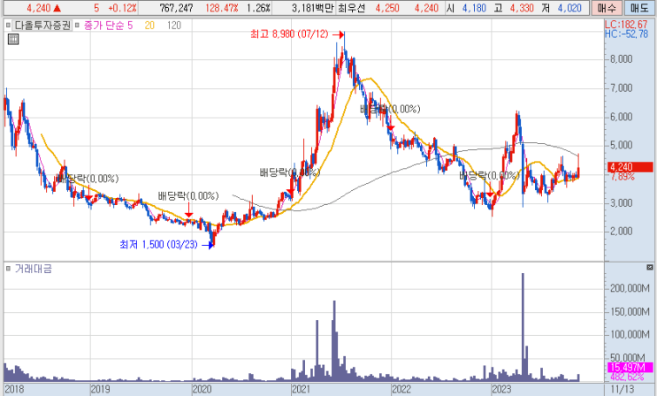657x396 pixels.
Task: Toggle the 20-day moving average label
Action: [149, 26]
